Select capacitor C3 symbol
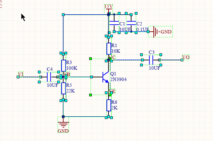 pyautogui.click(x=151, y=60)
